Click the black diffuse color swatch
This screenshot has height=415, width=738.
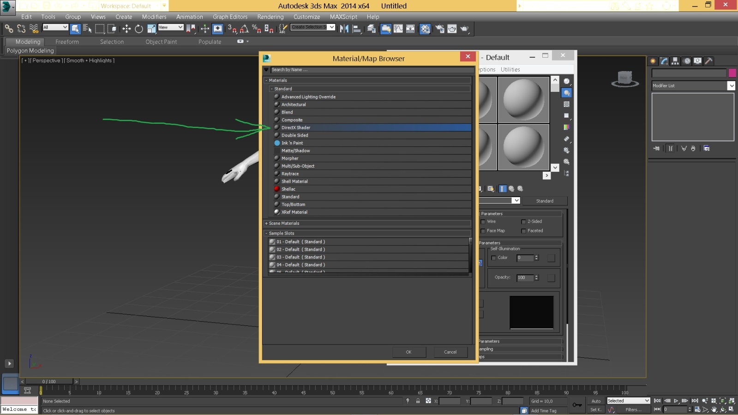[x=531, y=313]
